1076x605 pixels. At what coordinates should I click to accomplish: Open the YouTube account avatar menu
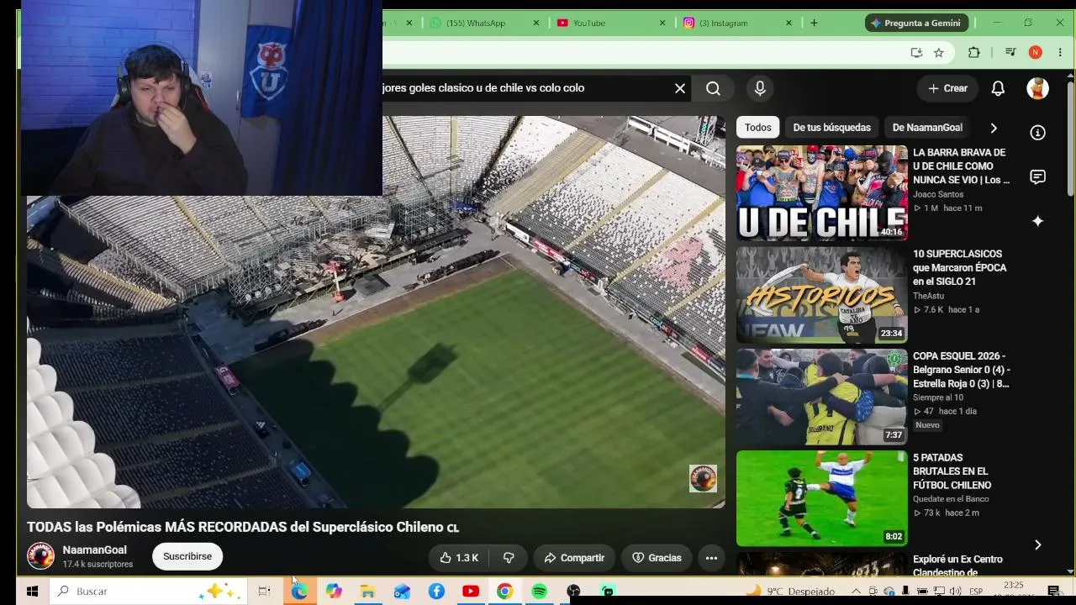(1038, 88)
